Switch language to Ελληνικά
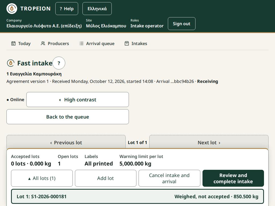 pos(97,9)
